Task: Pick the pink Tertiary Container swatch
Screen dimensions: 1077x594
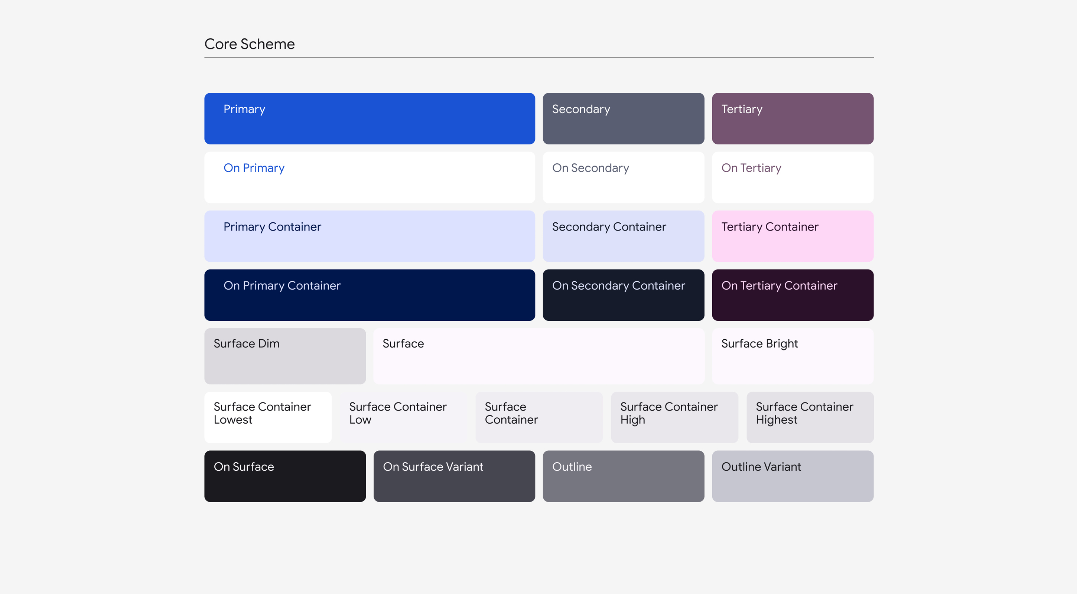Action: [792, 236]
